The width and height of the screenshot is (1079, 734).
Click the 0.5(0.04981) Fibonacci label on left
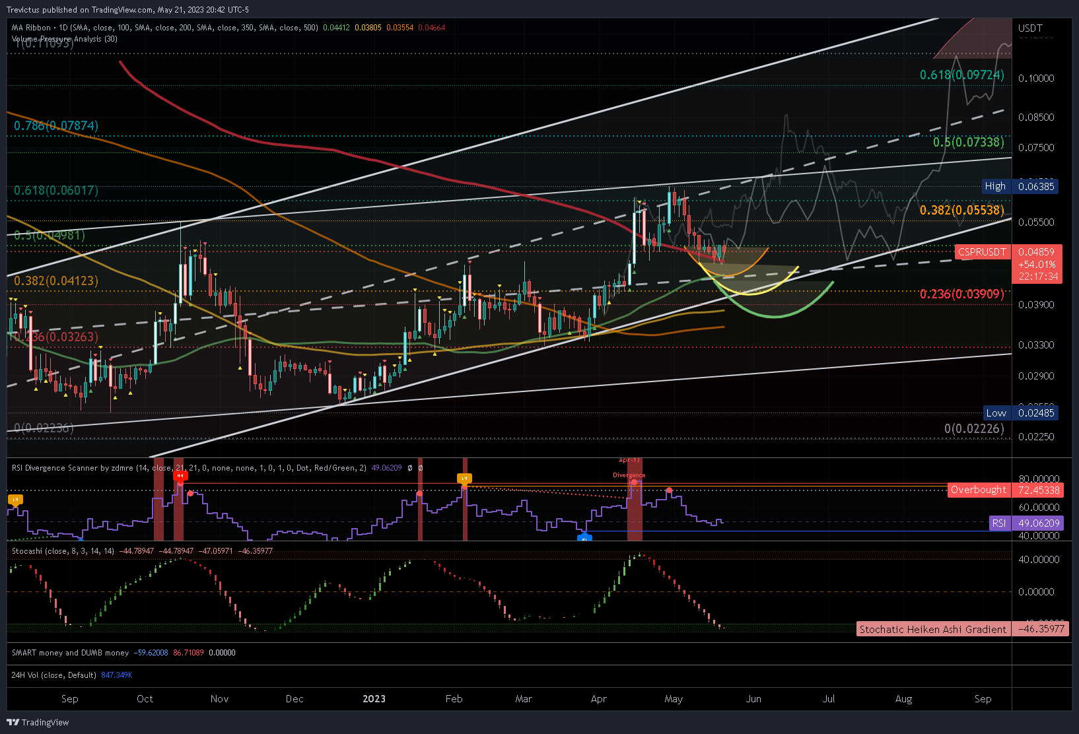50,236
